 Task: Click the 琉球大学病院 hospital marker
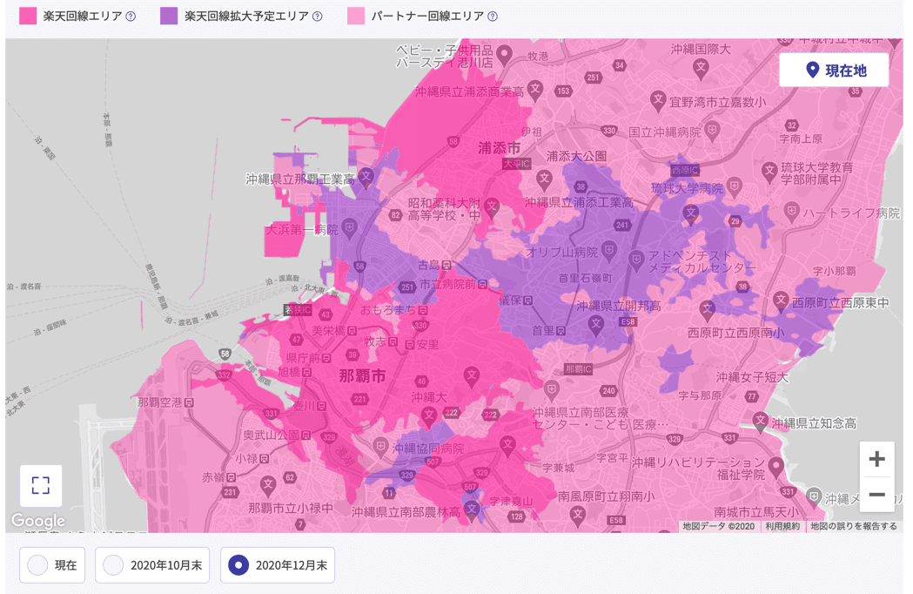[x=735, y=187]
